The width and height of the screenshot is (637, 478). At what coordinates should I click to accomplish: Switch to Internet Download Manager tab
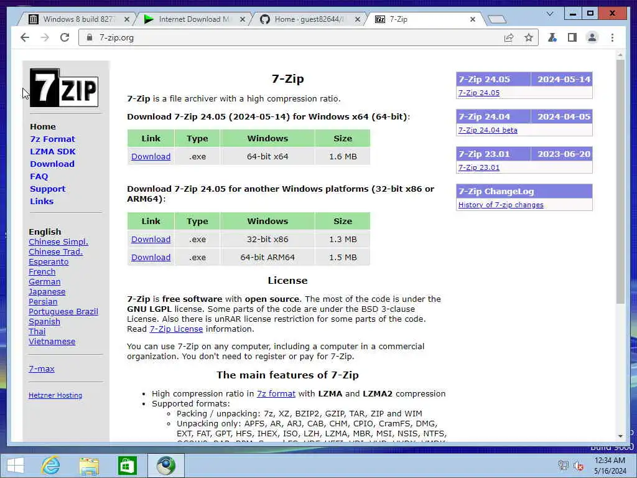coord(194,19)
